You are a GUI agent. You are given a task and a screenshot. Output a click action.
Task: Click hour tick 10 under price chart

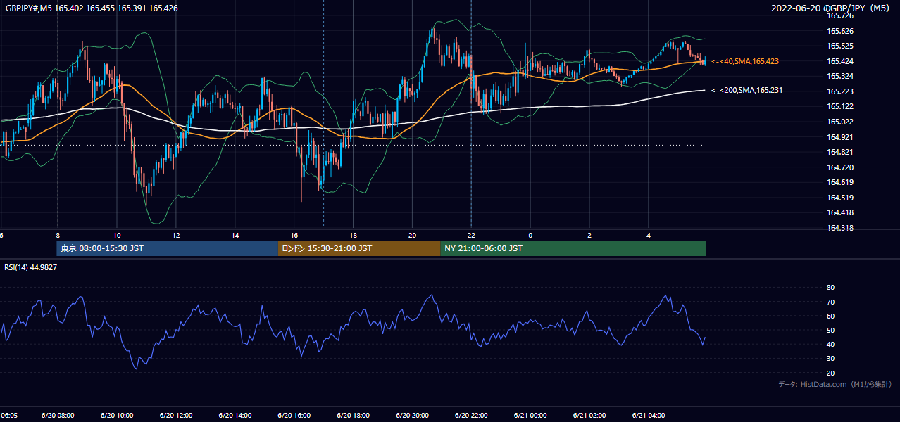point(117,236)
